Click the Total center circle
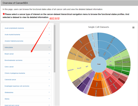The width and height of the screenshot is (138, 106). tap(99, 64)
